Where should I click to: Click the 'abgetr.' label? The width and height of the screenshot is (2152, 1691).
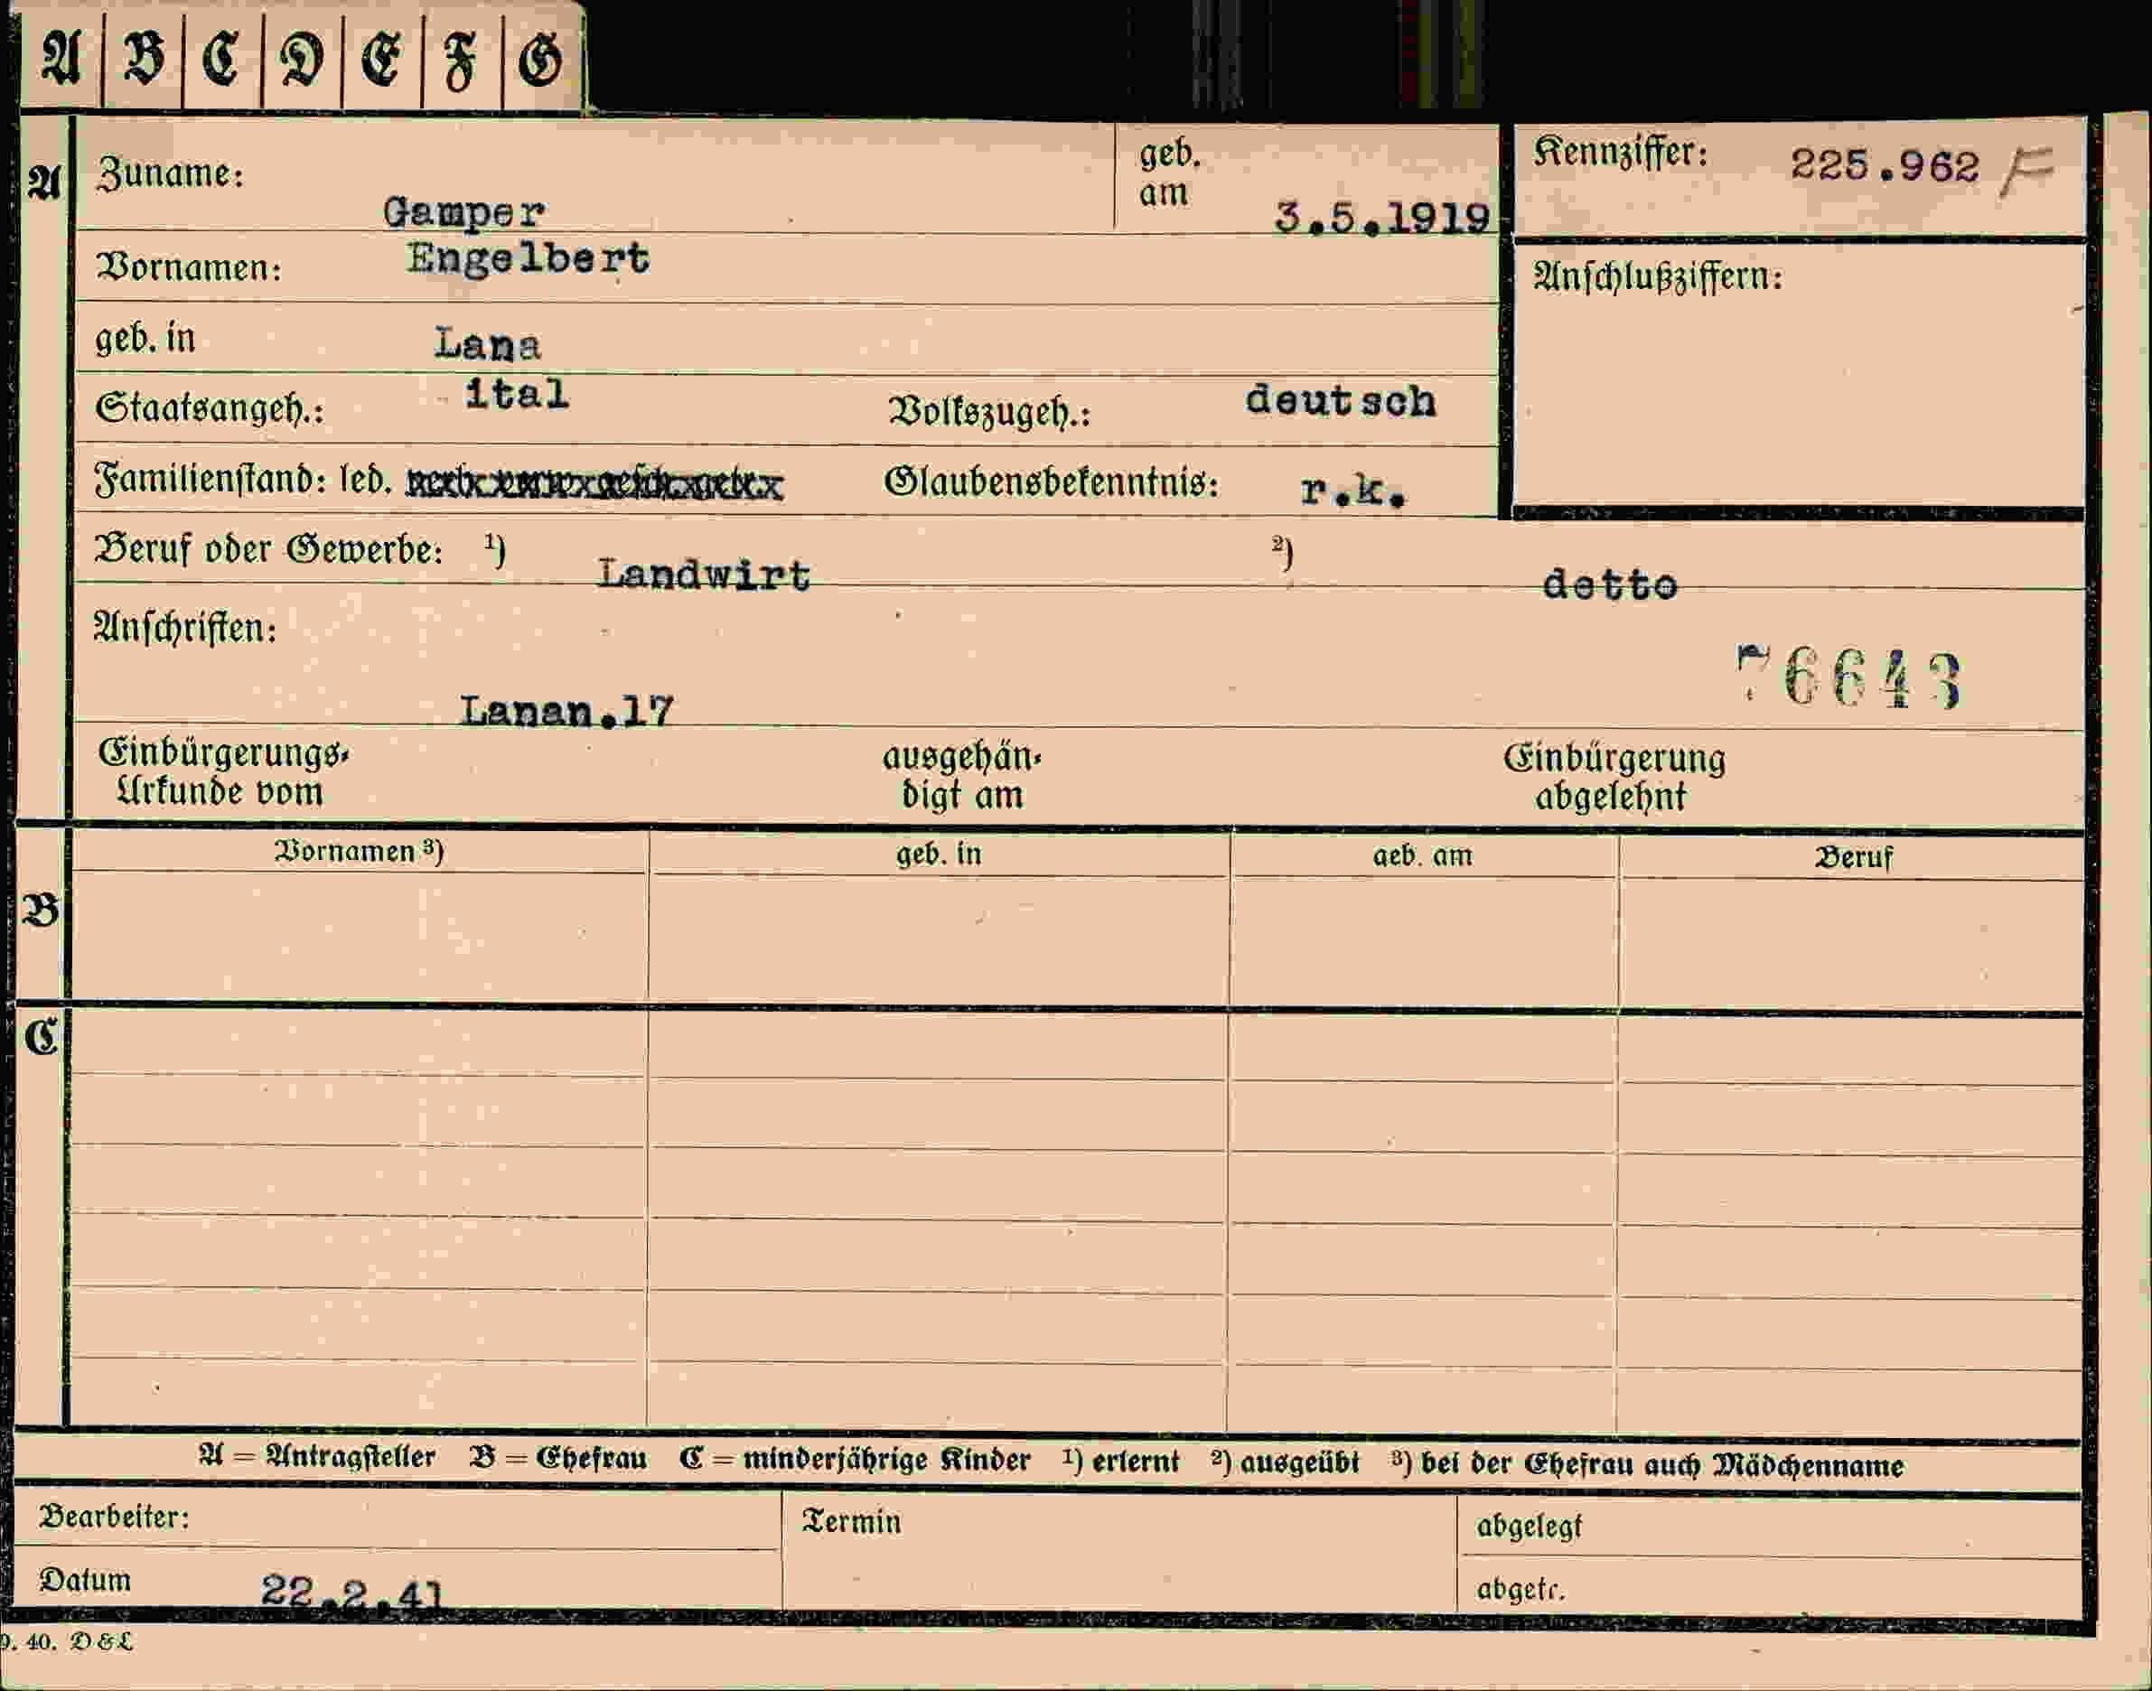point(1521,1589)
